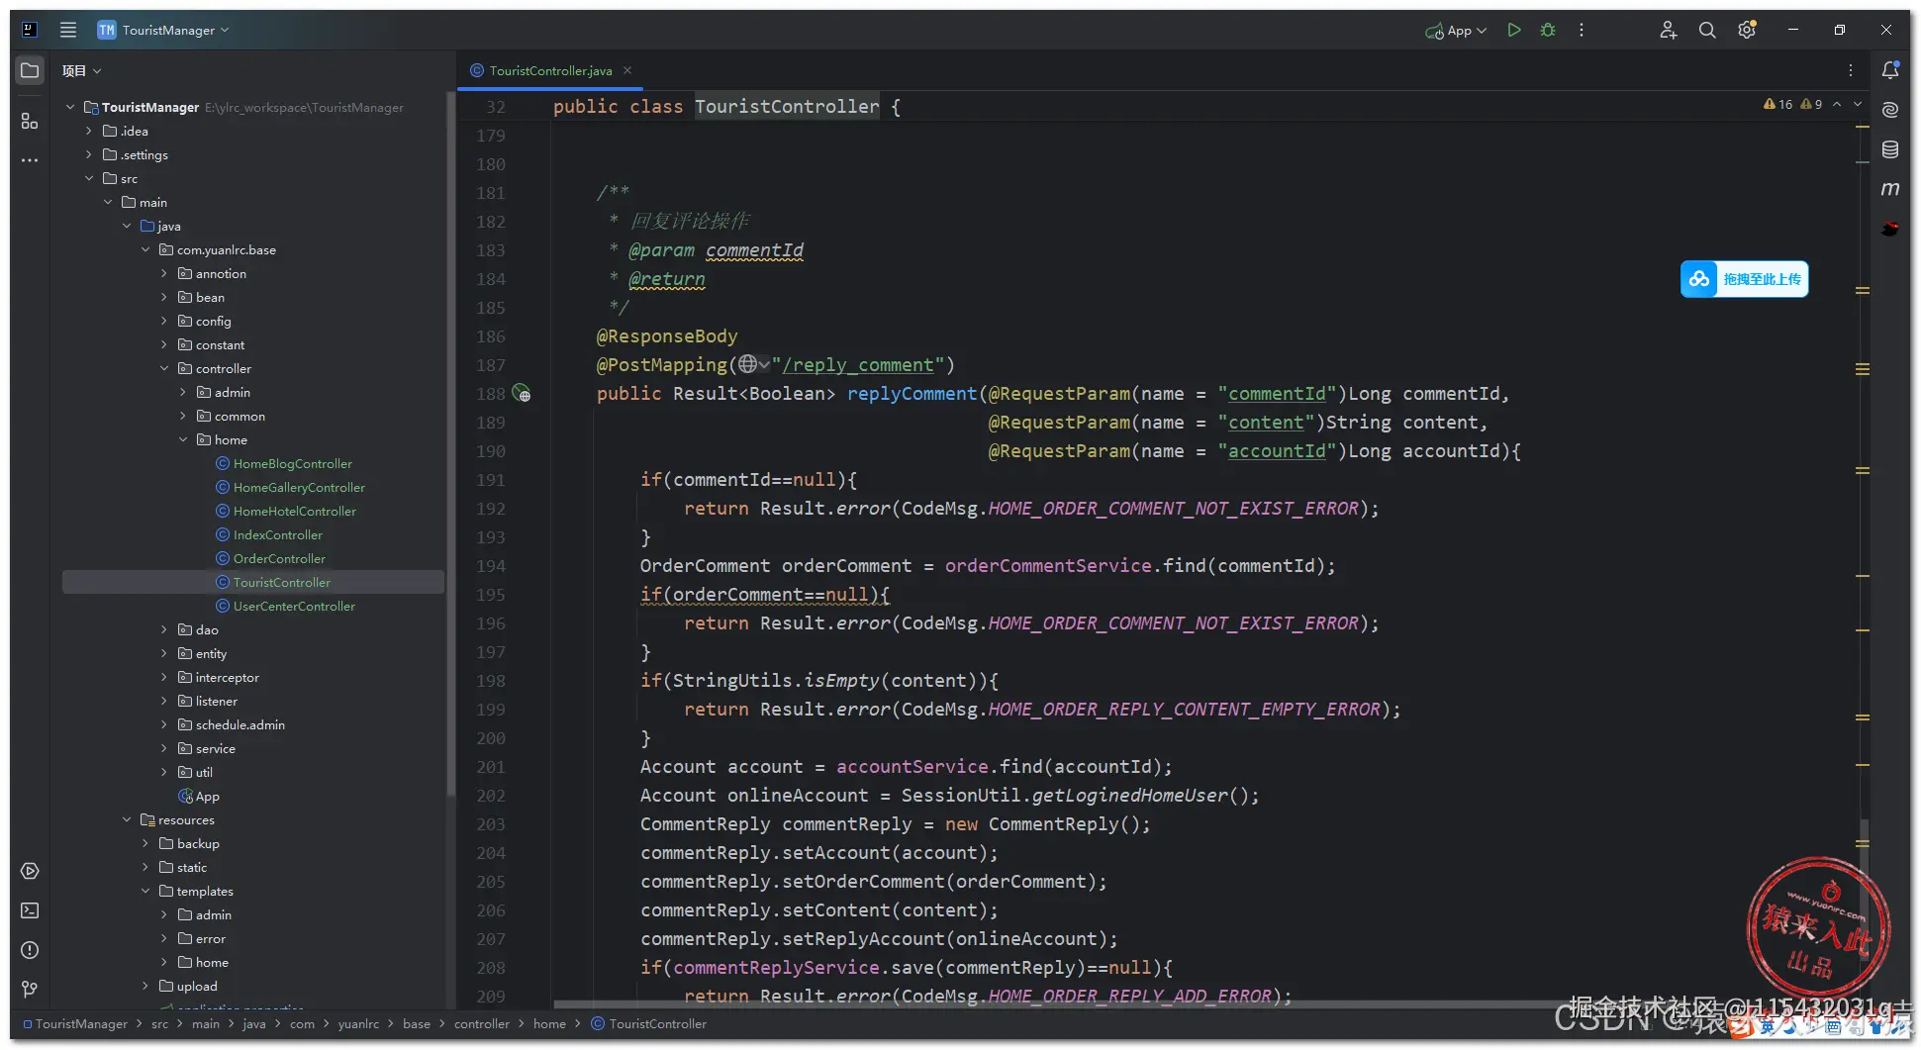
Task: Click the cloud upload floating button
Action: [x=1744, y=279]
